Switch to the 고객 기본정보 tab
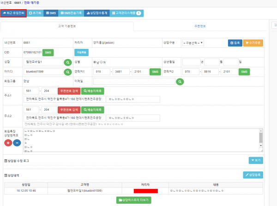Screen dimensions: 277x206 click(67, 26)
